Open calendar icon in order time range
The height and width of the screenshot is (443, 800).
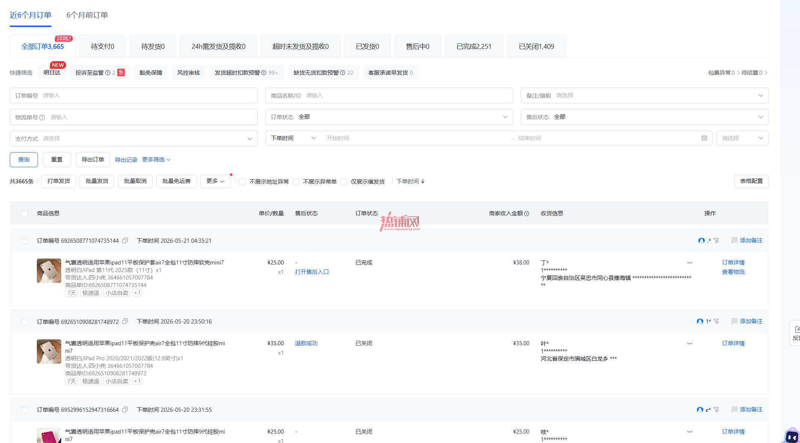(704, 138)
